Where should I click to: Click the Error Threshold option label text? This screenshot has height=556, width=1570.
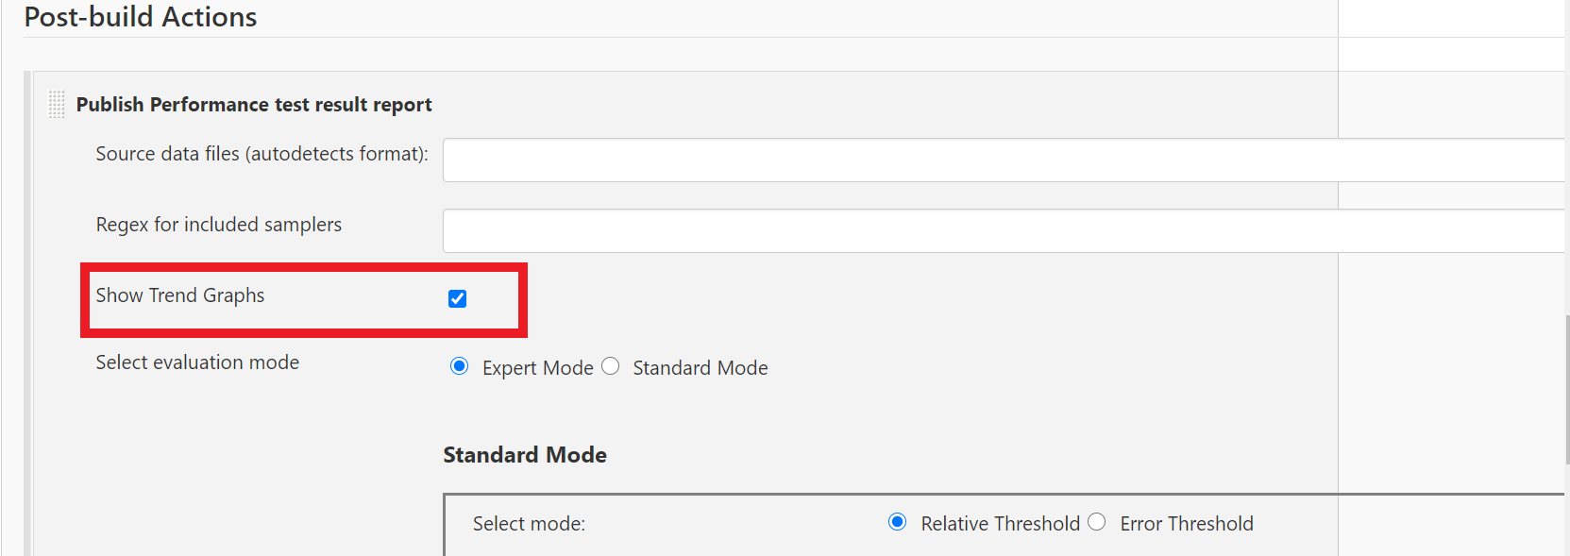(x=1187, y=524)
